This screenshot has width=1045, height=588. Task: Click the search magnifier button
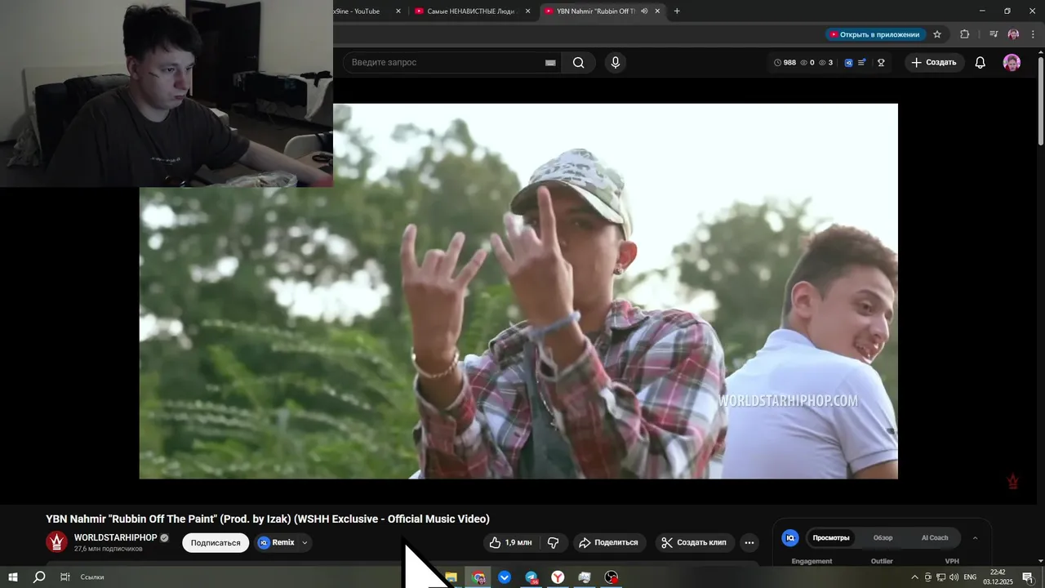pos(578,63)
